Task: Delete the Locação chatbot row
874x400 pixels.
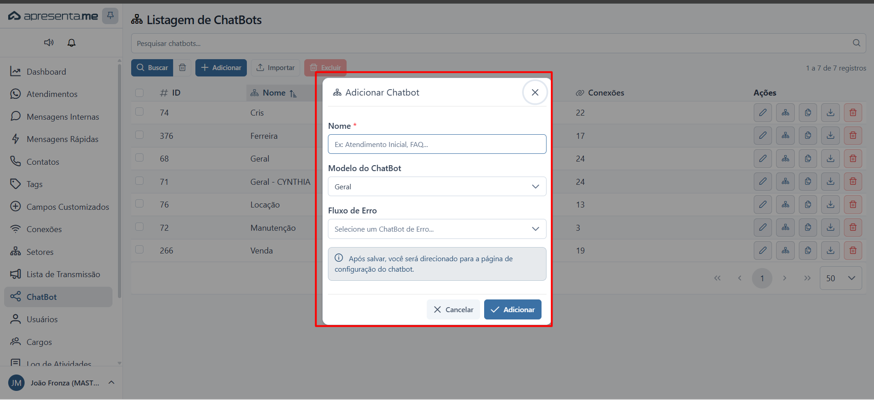Action: (853, 205)
